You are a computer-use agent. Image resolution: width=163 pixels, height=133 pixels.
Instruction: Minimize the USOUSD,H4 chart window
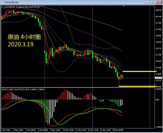coord(147,2)
